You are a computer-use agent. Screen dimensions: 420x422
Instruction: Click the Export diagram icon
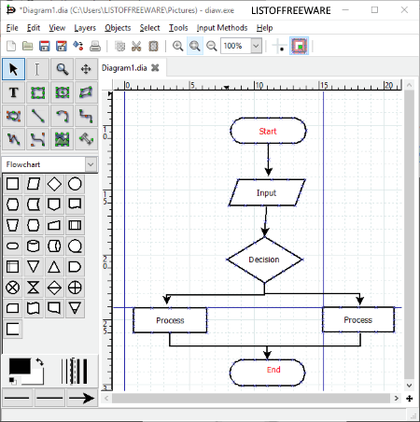pyautogui.click(x=78, y=46)
